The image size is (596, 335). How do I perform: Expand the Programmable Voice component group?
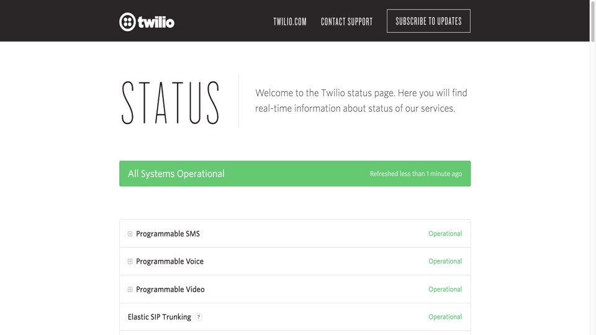(x=130, y=262)
